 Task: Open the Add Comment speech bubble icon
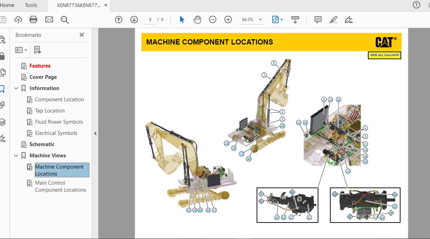click(x=318, y=20)
